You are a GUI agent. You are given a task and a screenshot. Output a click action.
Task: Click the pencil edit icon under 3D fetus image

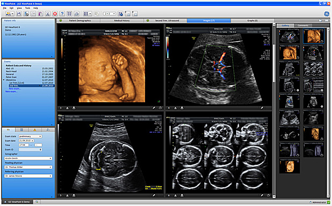(x=154, y=108)
